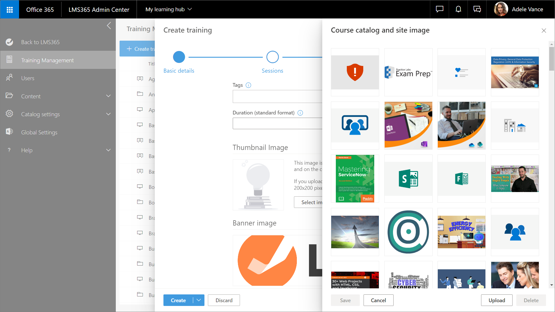
Task: Click the Duration standard format field
Action: coord(277,123)
